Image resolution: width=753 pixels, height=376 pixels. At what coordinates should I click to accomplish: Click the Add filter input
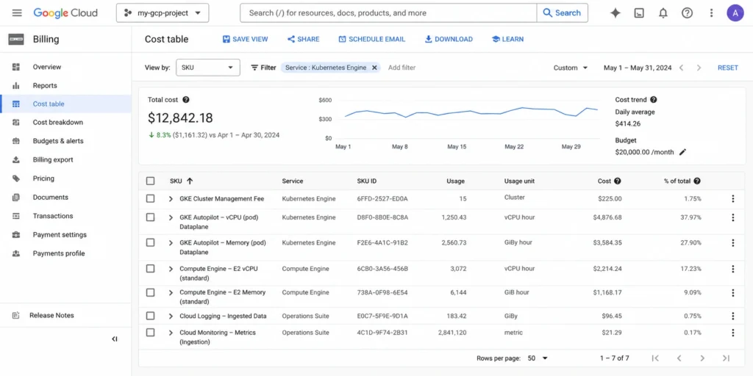click(x=402, y=68)
